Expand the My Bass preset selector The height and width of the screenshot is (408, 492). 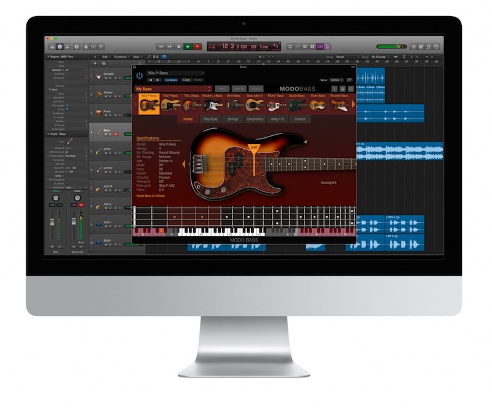173,89
